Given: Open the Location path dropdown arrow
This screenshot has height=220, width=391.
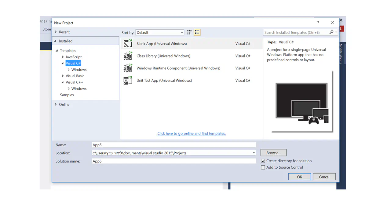Looking at the screenshot, I should click(254, 153).
